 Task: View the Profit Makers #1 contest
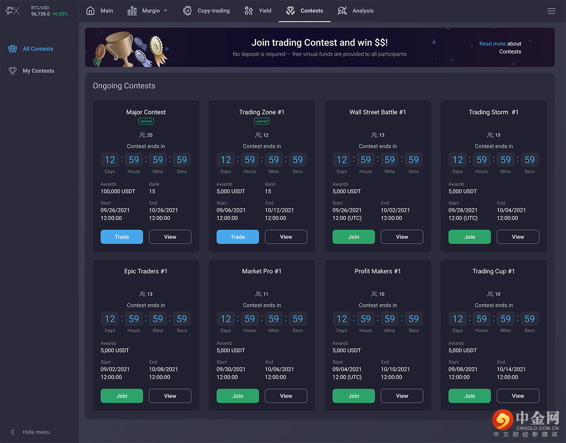click(x=402, y=396)
